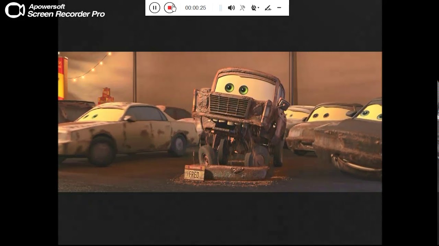Open the webcam dropdown arrow
Image resolution: width=439 pixels, height=246 pixels.
(258, 8)
